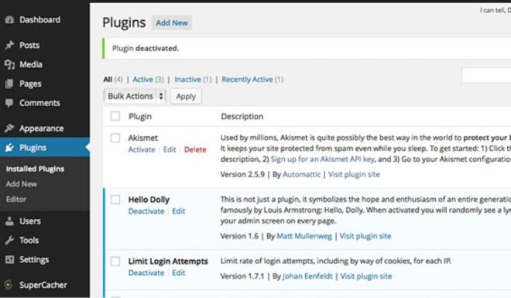Screen dimensions: 511x298
Task: Click the Tools wrench icon
Action: (9, 241)
